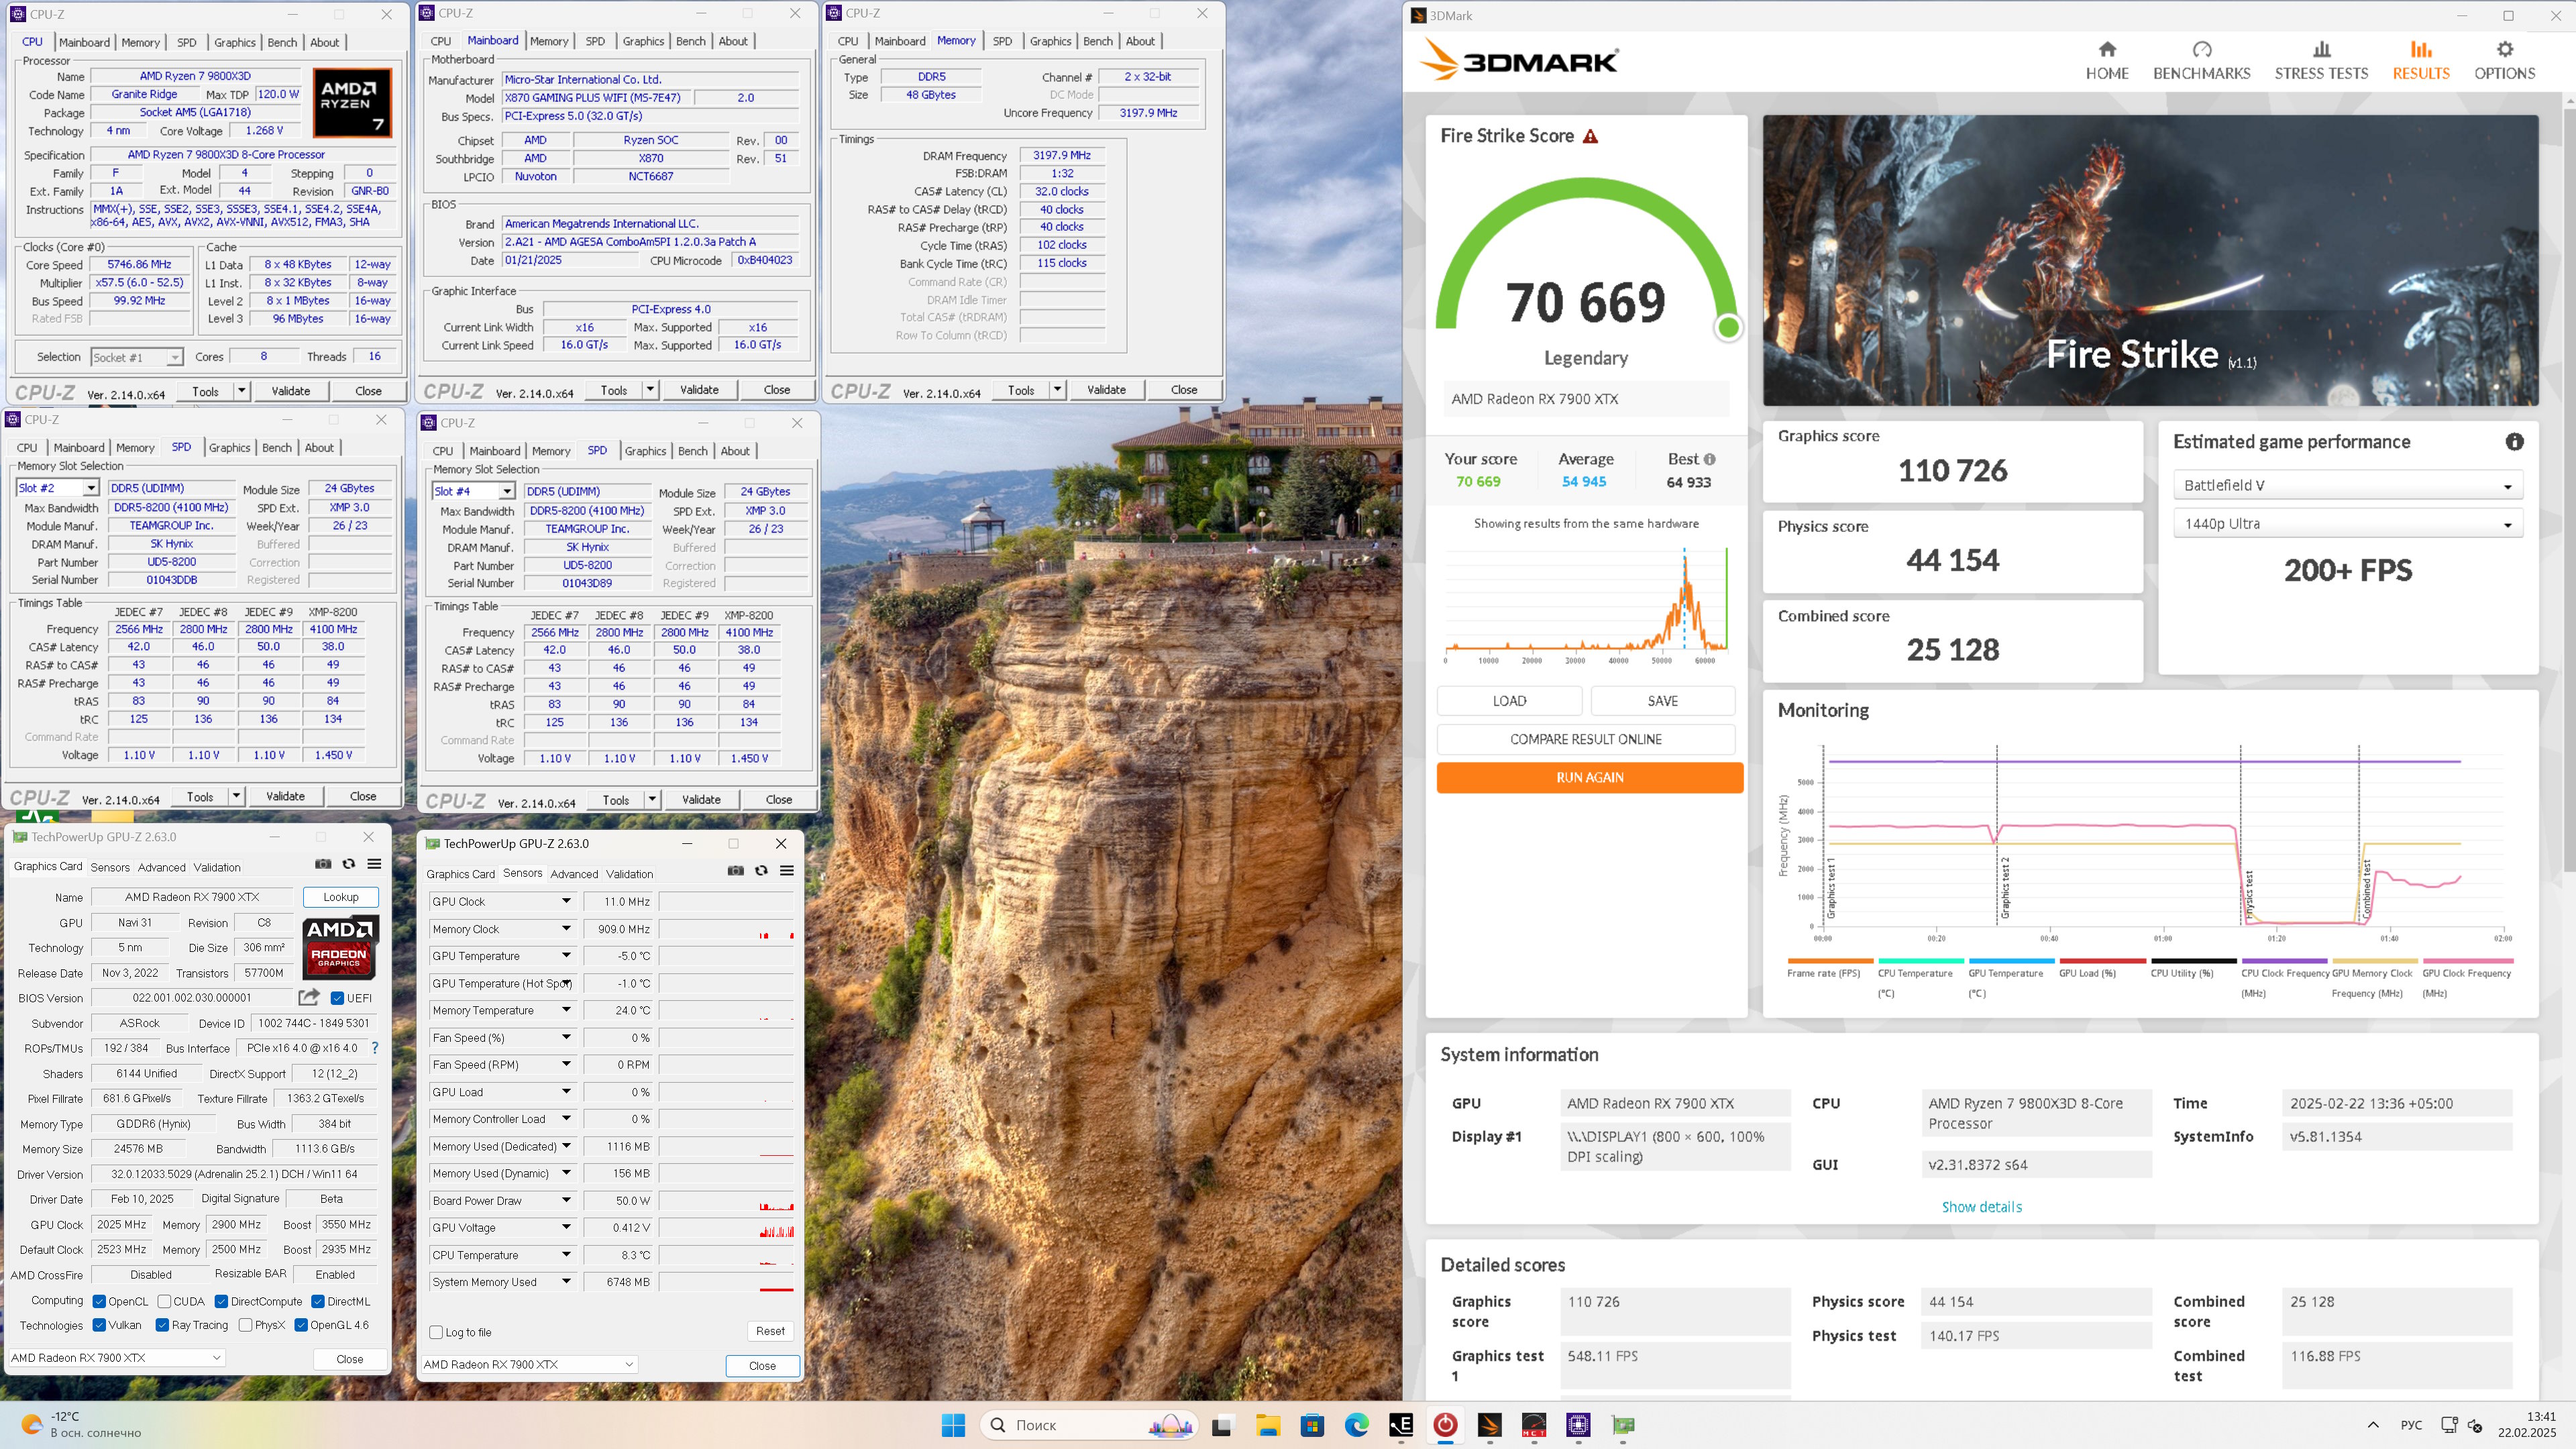Image resolution: width=2576 pixels, height=1449 pixels.
Task: Click the screenshot camera in GPU-Z Graphics Card window
Action: point(323,864)
